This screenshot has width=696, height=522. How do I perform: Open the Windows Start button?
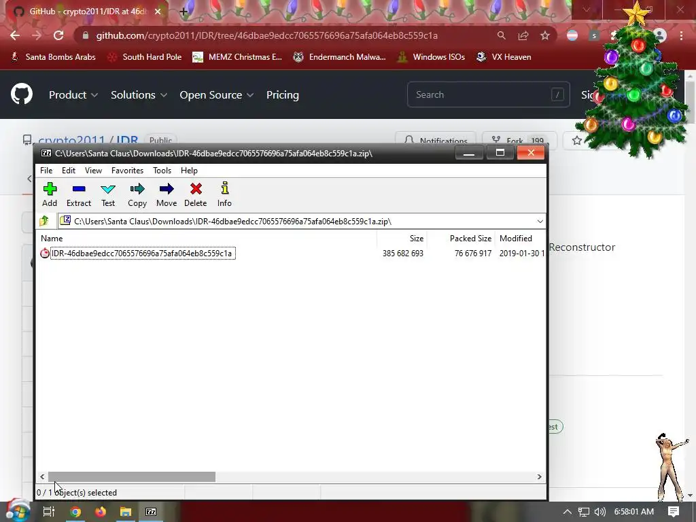(17, 511)
